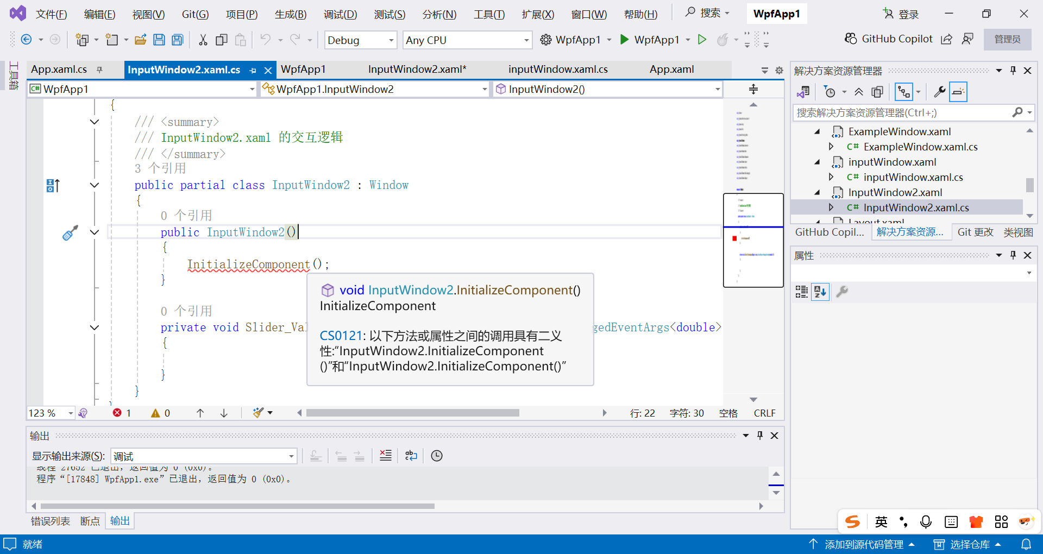Click the Clear All output icon
This screenshot has width=1043, height=554.
click(x=386, y=456)
